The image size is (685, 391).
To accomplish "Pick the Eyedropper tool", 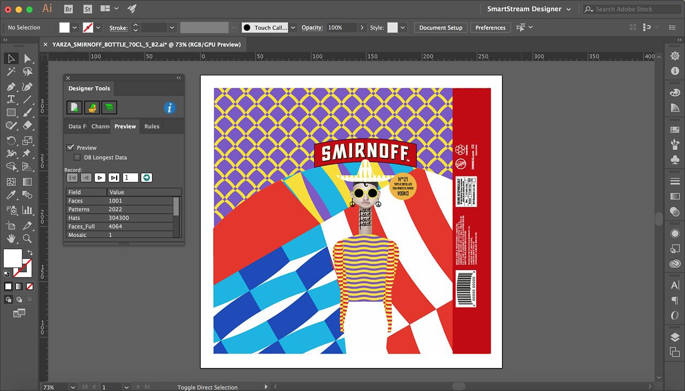I will [11, 196].
